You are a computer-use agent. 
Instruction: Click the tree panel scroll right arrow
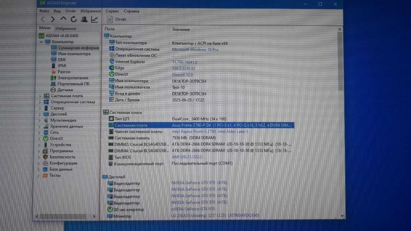[x=94, y=217]
